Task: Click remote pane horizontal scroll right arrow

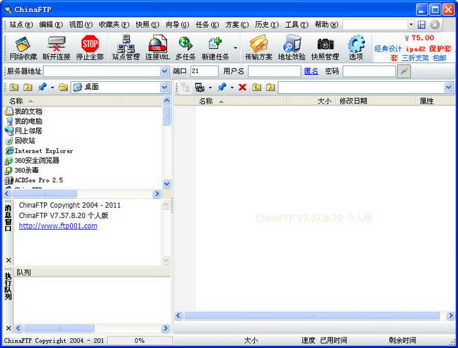Action: coord(450,316)
